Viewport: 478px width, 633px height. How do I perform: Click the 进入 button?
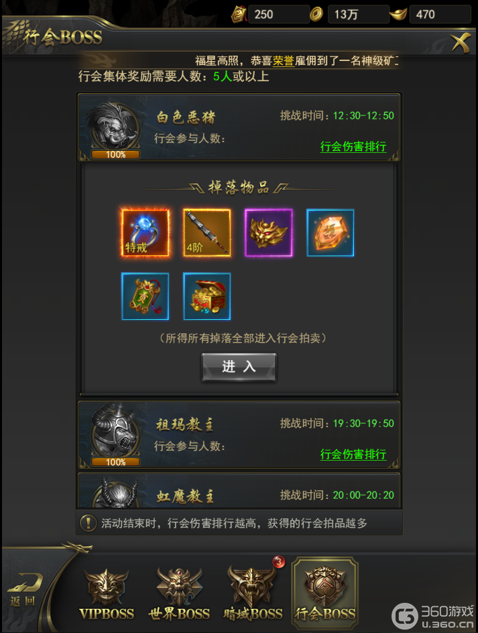pos(239,367)
